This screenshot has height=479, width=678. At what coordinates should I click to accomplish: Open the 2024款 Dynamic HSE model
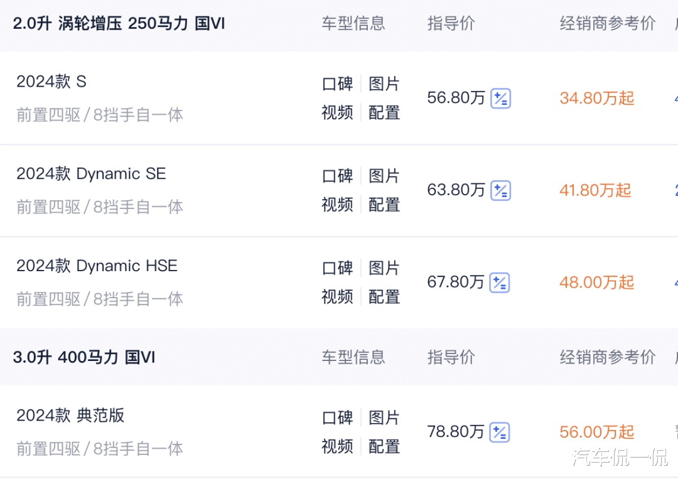97,266
